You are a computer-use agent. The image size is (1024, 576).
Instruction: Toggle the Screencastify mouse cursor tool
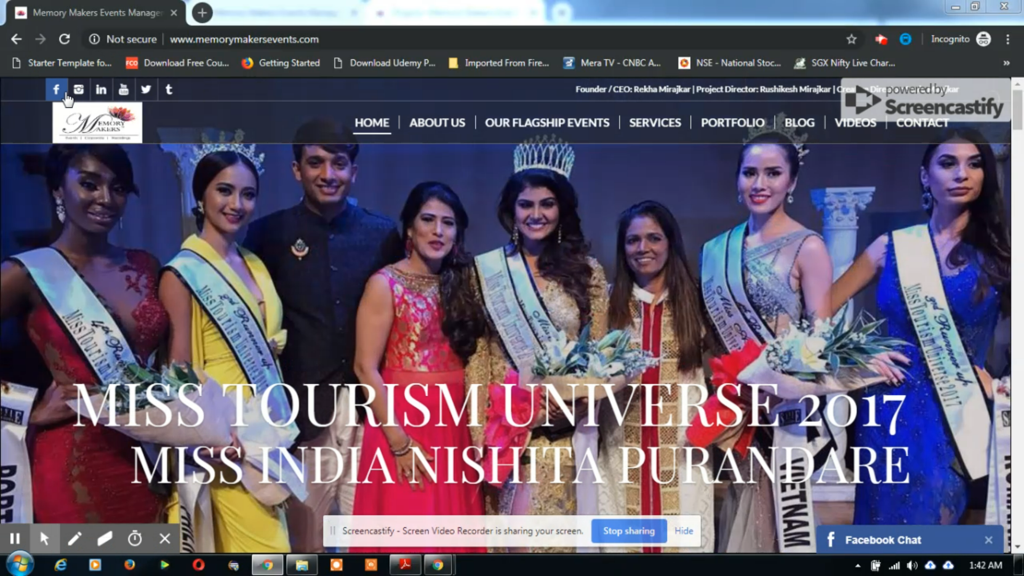pos(45,539)
